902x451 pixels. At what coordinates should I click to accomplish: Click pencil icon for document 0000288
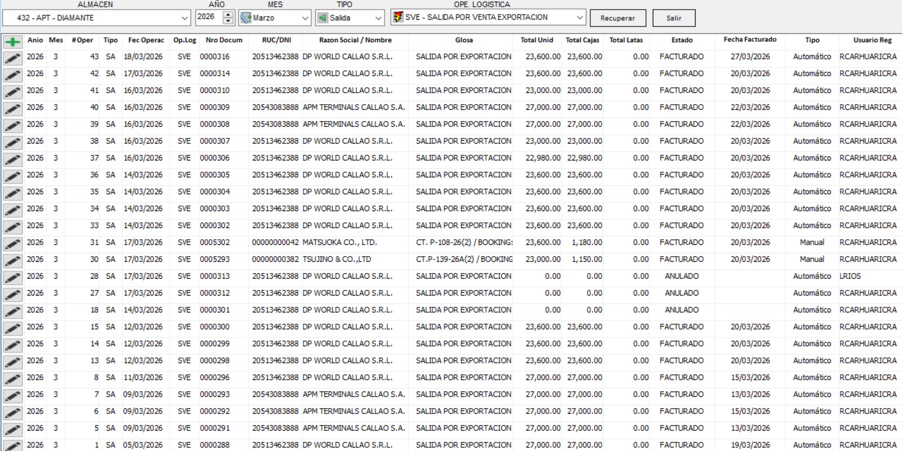(12, 445)
